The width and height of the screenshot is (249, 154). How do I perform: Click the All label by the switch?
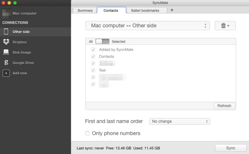pos(91,42)
